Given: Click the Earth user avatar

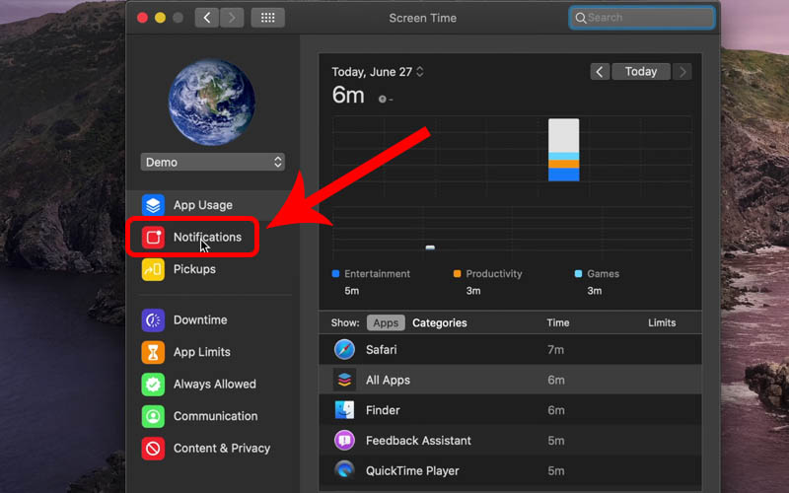Looking at the screenshot, I should pos(212,103).
